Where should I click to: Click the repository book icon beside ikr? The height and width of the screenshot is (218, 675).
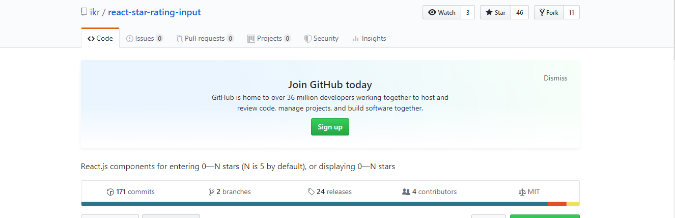point(84,12)
